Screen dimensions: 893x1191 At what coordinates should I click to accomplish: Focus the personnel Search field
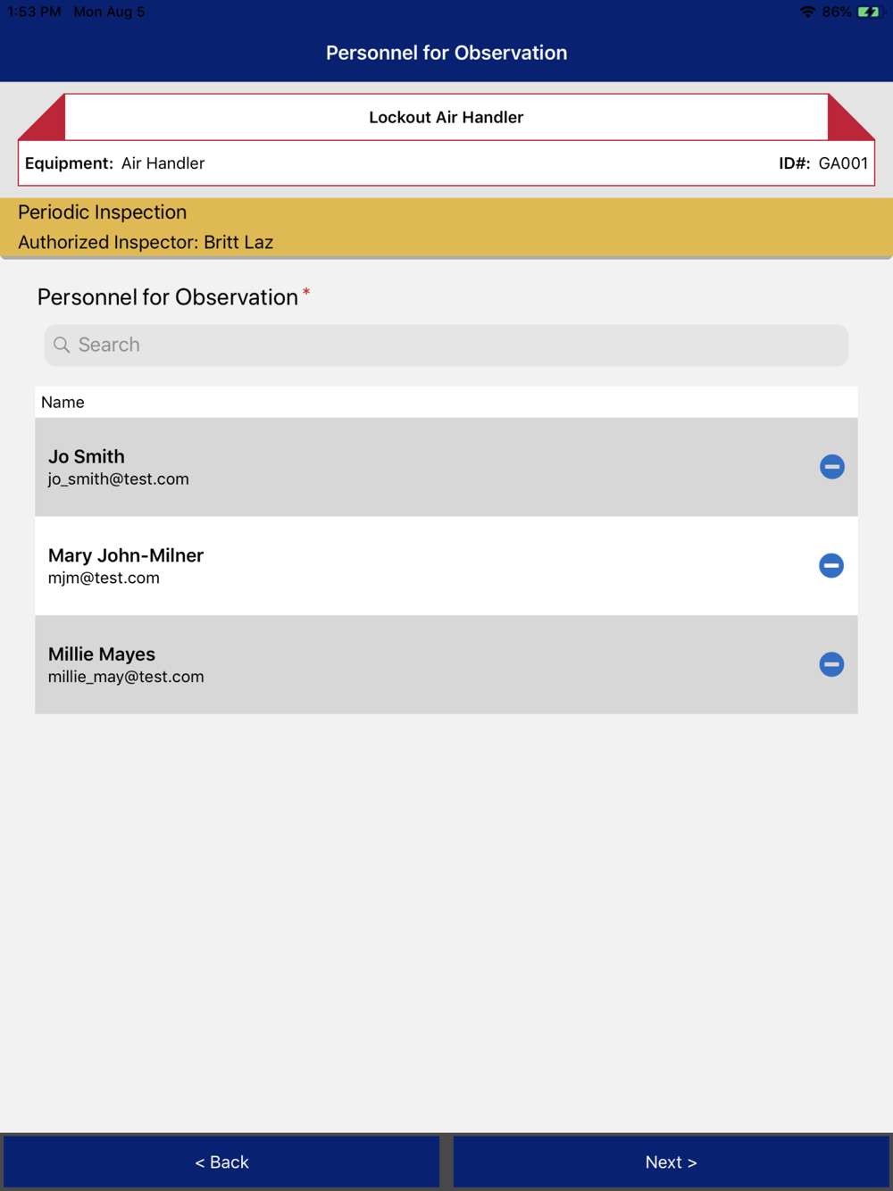[x=446, y=346]
